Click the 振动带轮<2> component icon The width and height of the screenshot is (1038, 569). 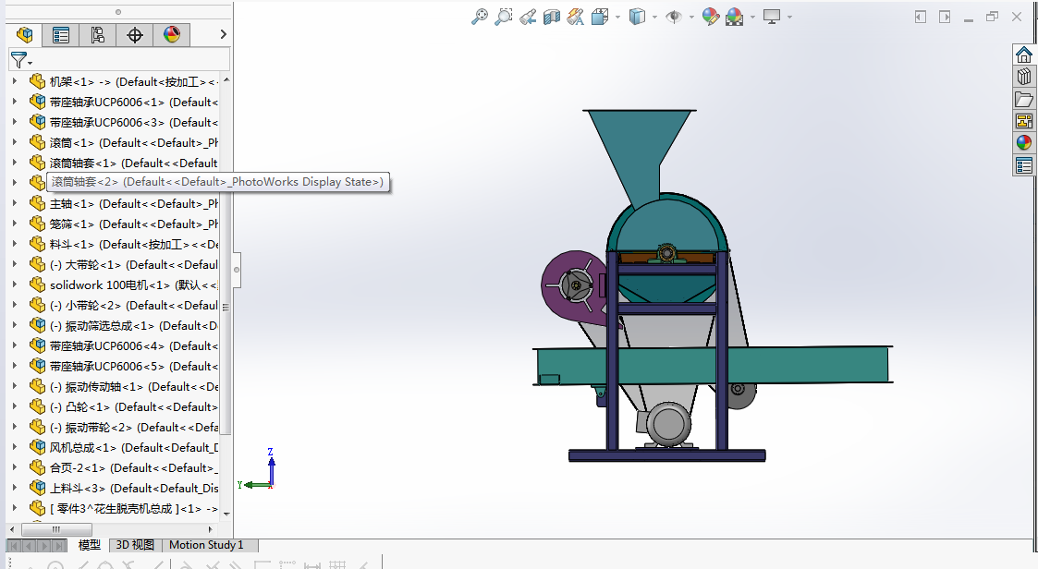pos(37,427)
